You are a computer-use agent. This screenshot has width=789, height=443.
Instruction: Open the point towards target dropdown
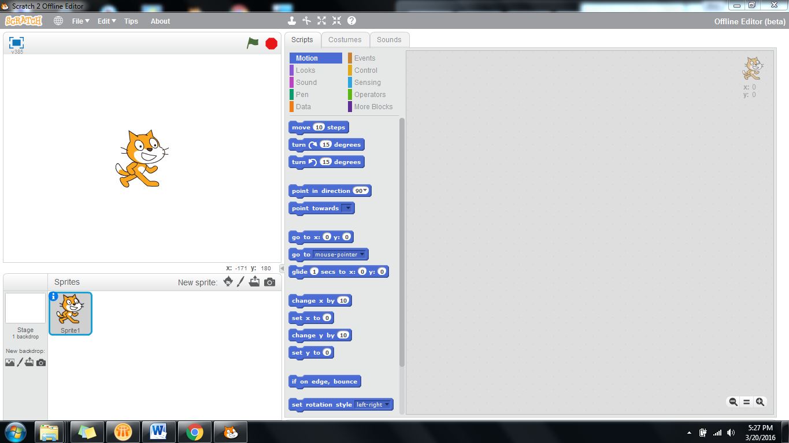tap(347, 209)
